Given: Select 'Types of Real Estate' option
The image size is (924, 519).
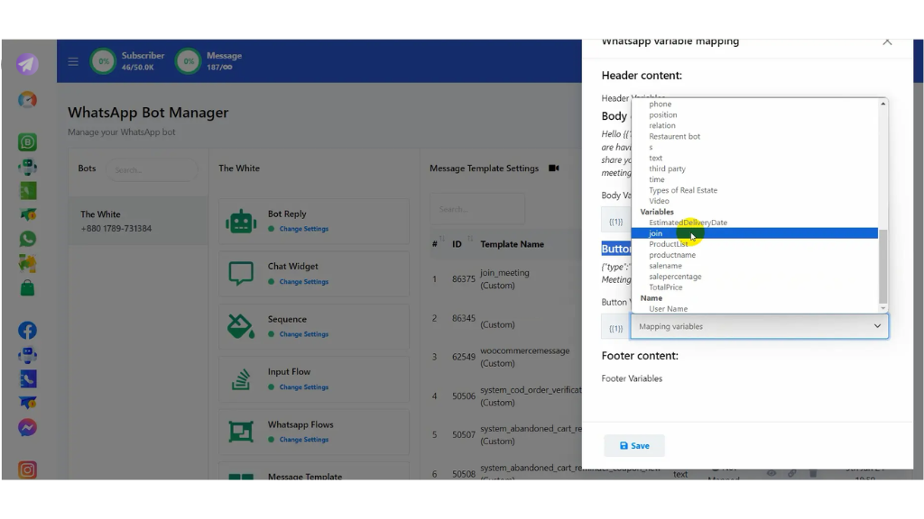Looking at the screenshot, I should tap(683, 190).
